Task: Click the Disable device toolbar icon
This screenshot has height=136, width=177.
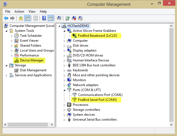Action: click(80, 18)
